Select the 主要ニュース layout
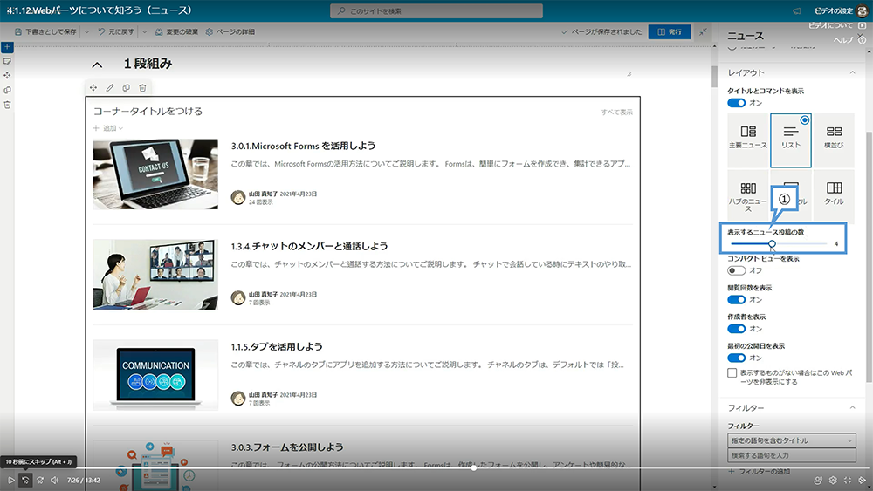The width and height of the screenshot is (873, 491). coord(748,139)
